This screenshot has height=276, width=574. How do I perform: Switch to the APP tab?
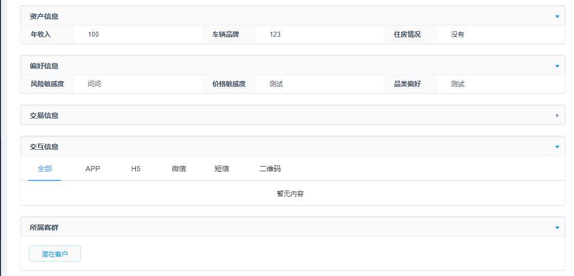[93, 169]
